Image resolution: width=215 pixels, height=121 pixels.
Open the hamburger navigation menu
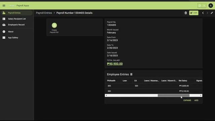click(4, 6)
